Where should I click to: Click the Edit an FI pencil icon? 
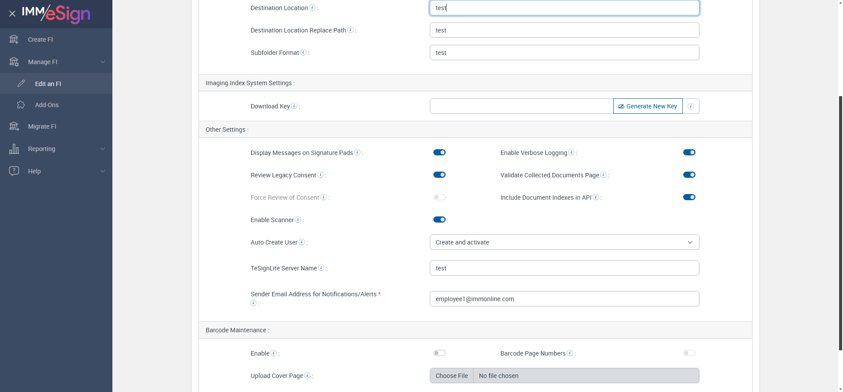pyautogui.click(x=21, y=83)
